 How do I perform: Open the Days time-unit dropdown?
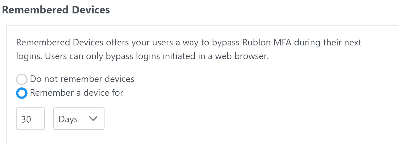pyautogui.click(x=79, y=119)
